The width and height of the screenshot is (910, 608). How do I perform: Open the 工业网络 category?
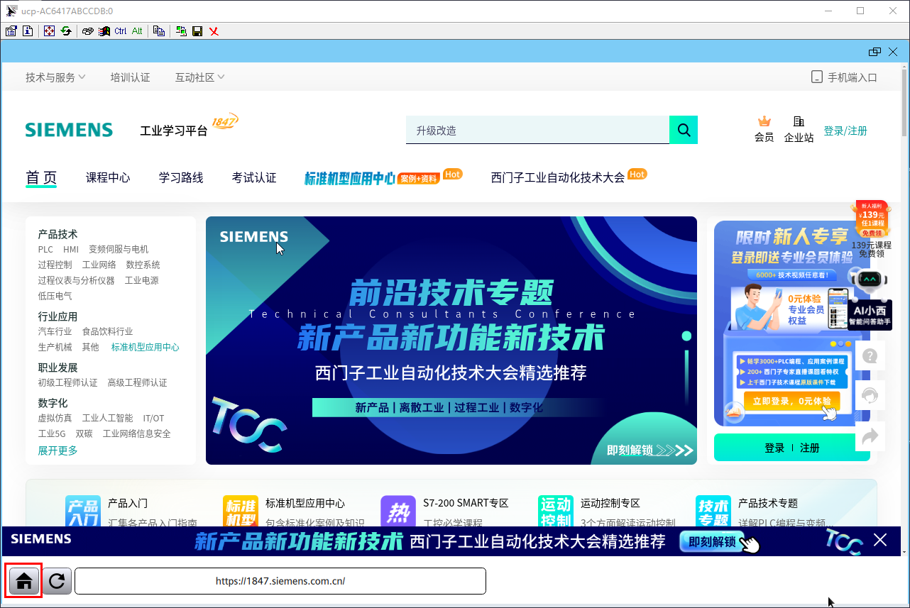(x=99, y=265)
